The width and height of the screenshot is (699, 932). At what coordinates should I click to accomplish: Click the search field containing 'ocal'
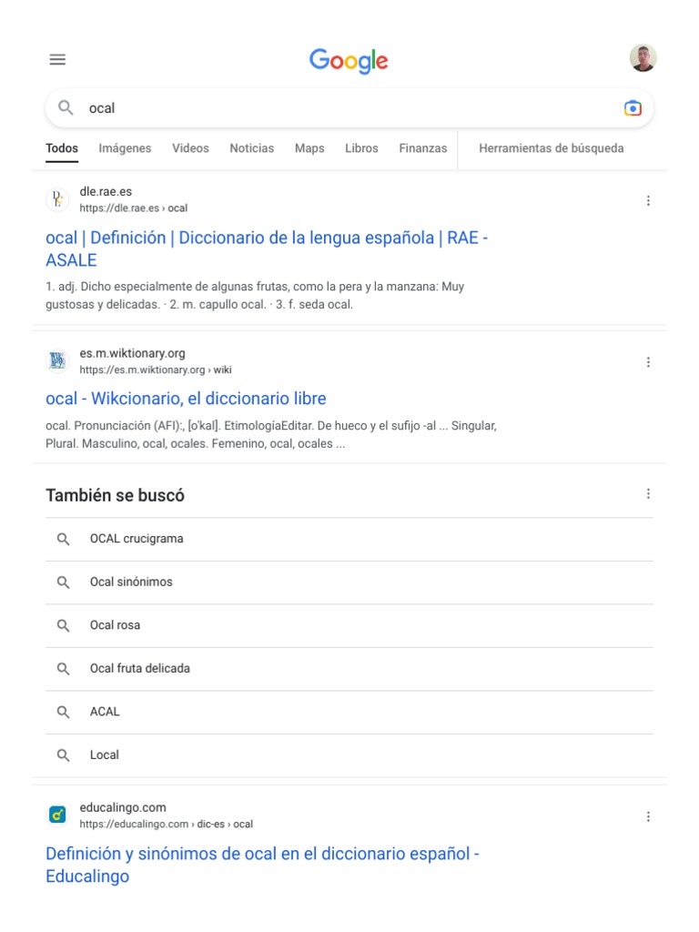click(346, 108)
